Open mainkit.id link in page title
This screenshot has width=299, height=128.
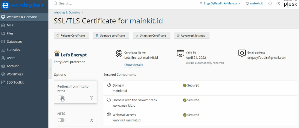(x=147, y=21)
